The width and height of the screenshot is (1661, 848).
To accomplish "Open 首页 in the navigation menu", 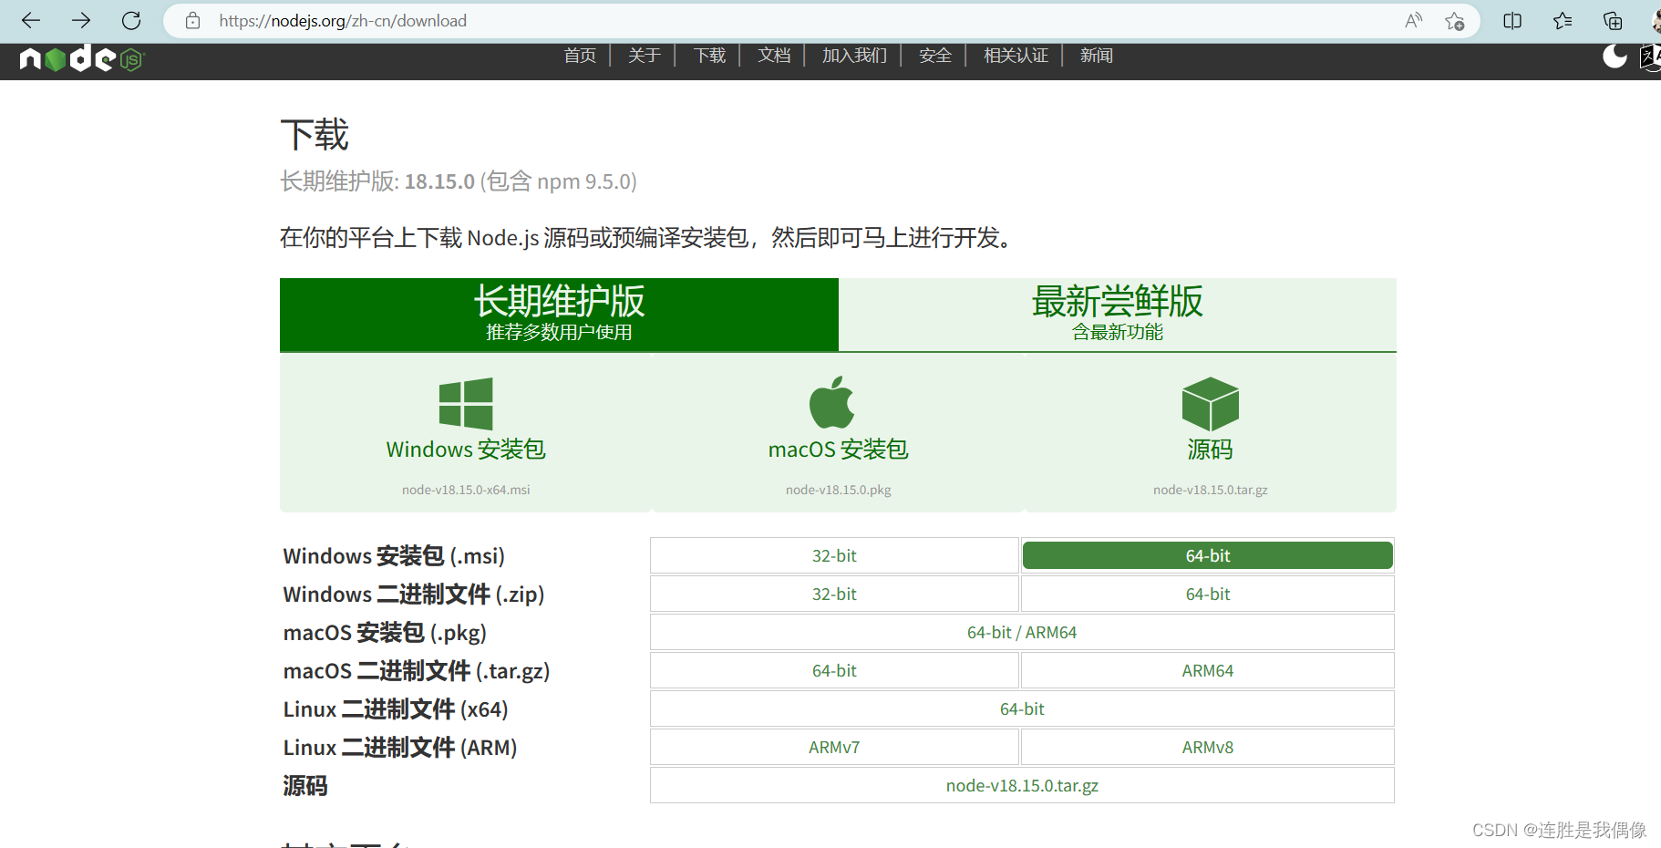I will point(580,56).
